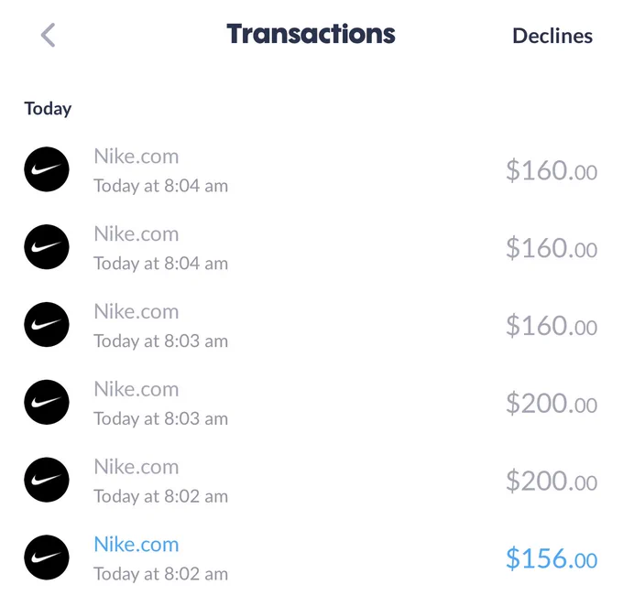Open the Declines view
This screenshot has height=606, width=623.
click(x=552, y=36)
